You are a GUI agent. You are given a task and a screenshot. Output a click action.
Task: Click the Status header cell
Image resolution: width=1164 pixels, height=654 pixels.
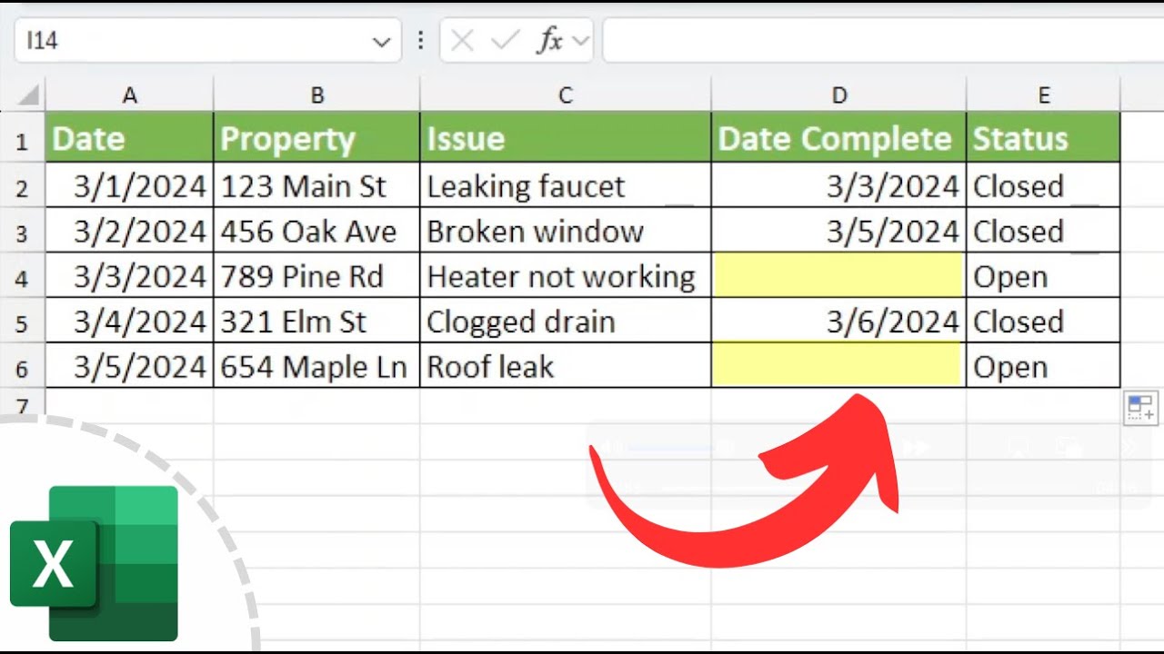[1043, 138]
